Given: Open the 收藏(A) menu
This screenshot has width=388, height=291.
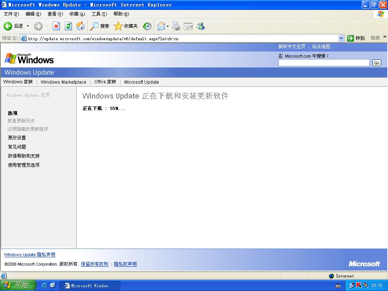Looking at the screenshot, I should point(77,14).
